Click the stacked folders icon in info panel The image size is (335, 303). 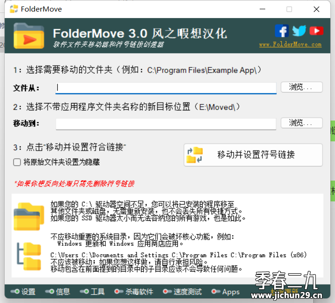(x=29, y=216)
